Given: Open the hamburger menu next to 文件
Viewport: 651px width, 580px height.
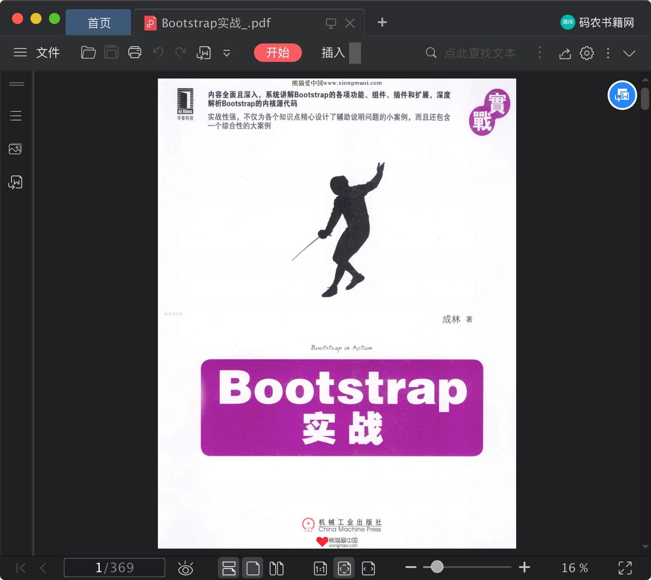Looking at the screenshot, I should pyautogui.click(x=20, y=53).
